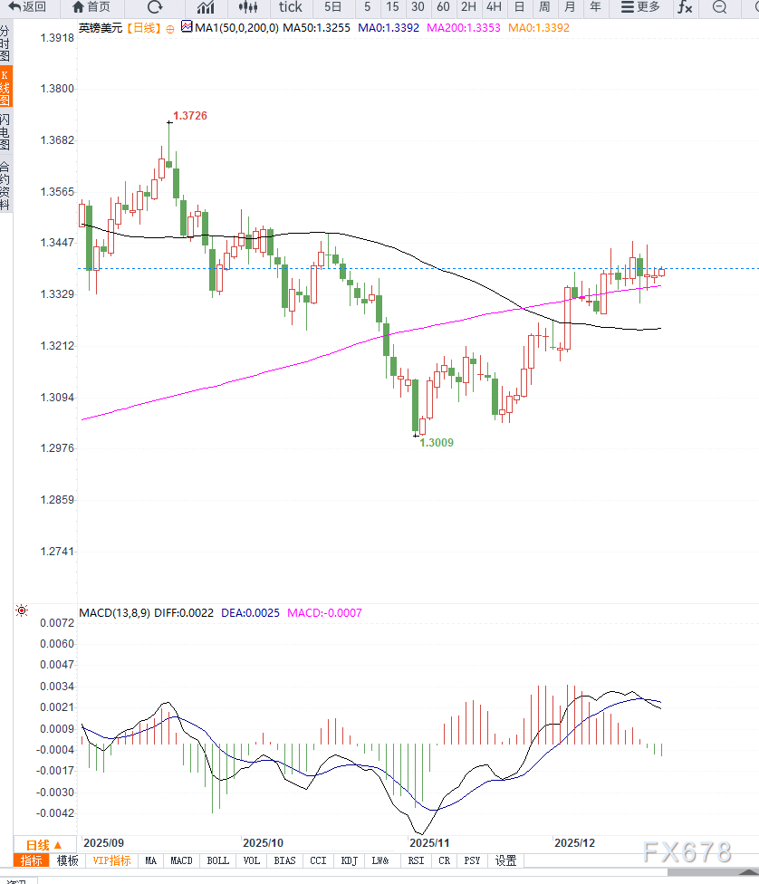Click the sun icon beside the MACD panel
The image size is (759, 884).
click(21, 610)
